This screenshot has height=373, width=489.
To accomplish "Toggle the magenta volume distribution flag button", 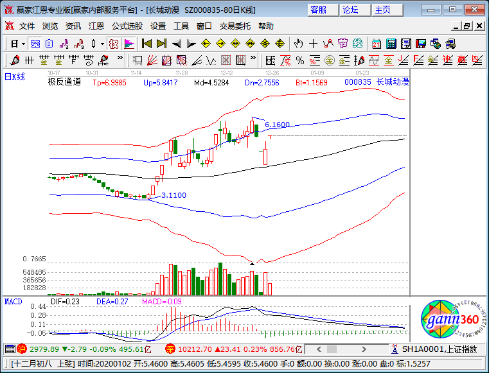I will pos(129,44).
